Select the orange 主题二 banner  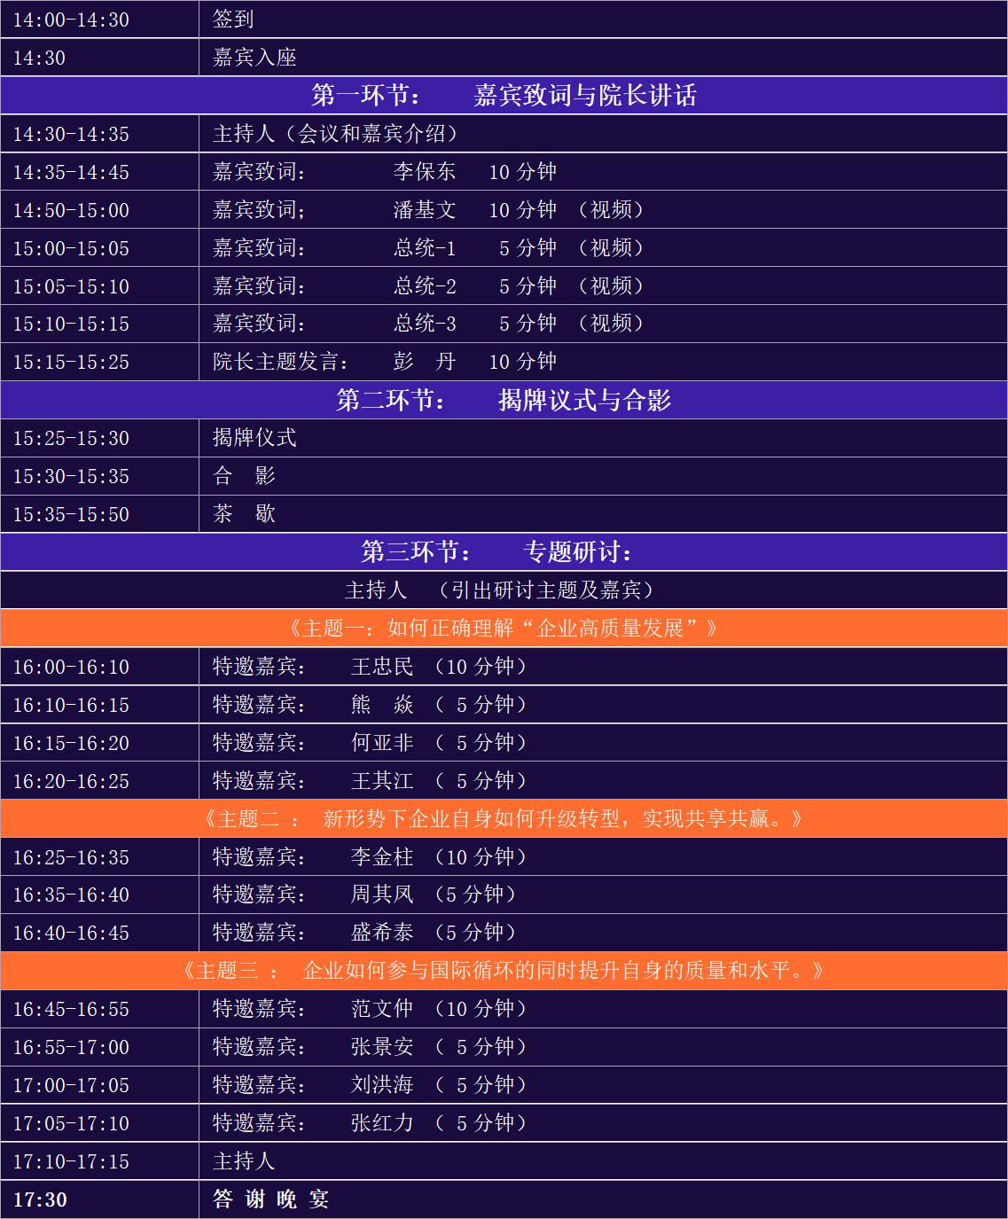pyautogui.click(x=504, y=818)
